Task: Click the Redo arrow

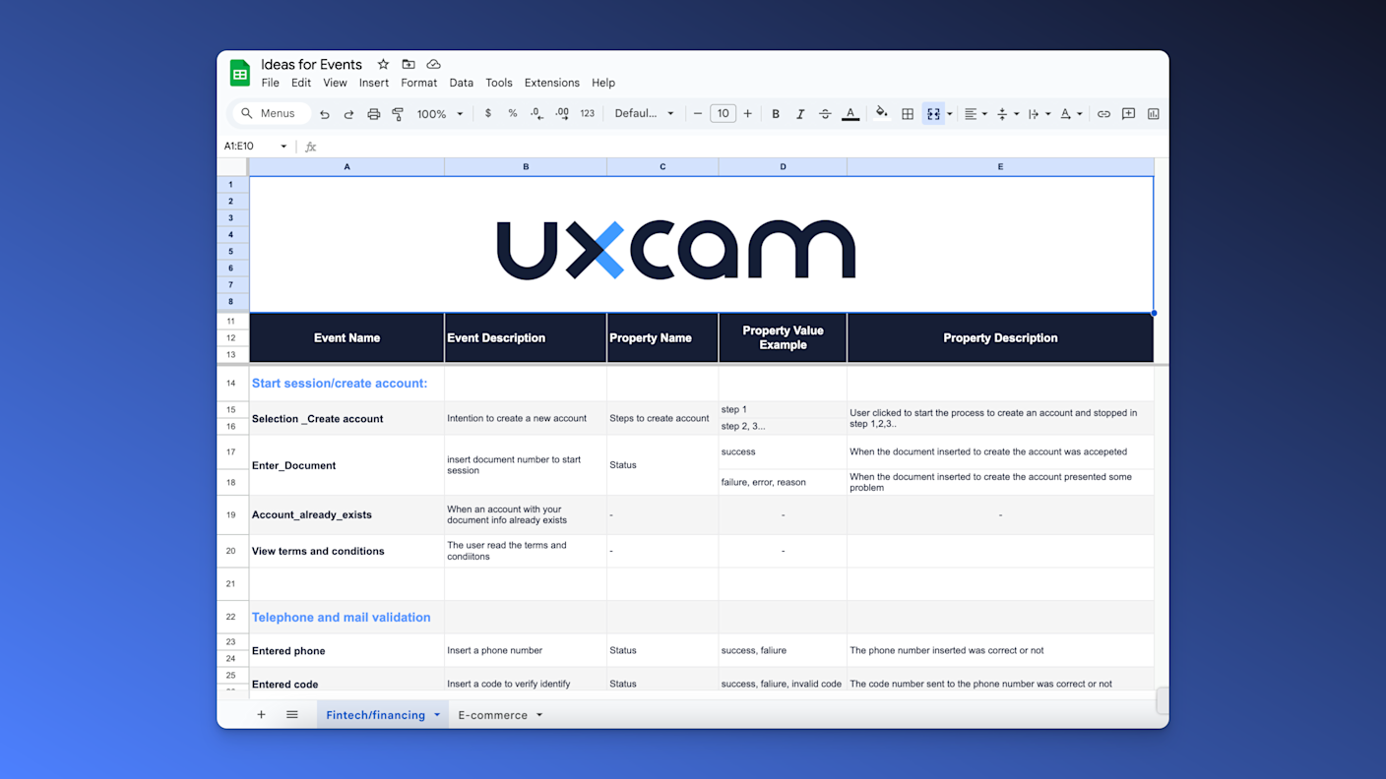Action: [x=348, y=114]
